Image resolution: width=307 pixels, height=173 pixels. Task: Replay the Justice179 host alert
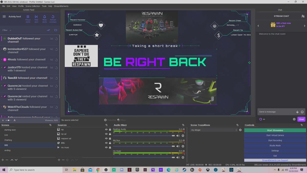pos(56,68)
